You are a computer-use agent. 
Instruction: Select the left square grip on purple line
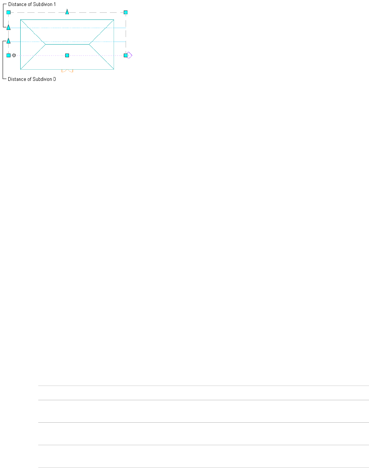click(x=8, y=55)
